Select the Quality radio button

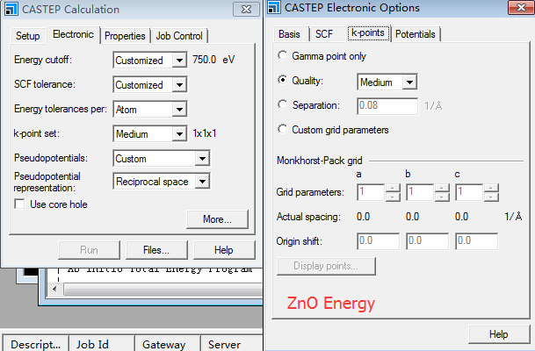click(283, 80)
